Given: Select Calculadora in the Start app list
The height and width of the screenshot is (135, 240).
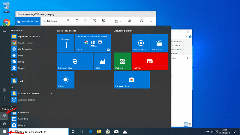Looking at the screenshot, I should click(x=23, y=112).
